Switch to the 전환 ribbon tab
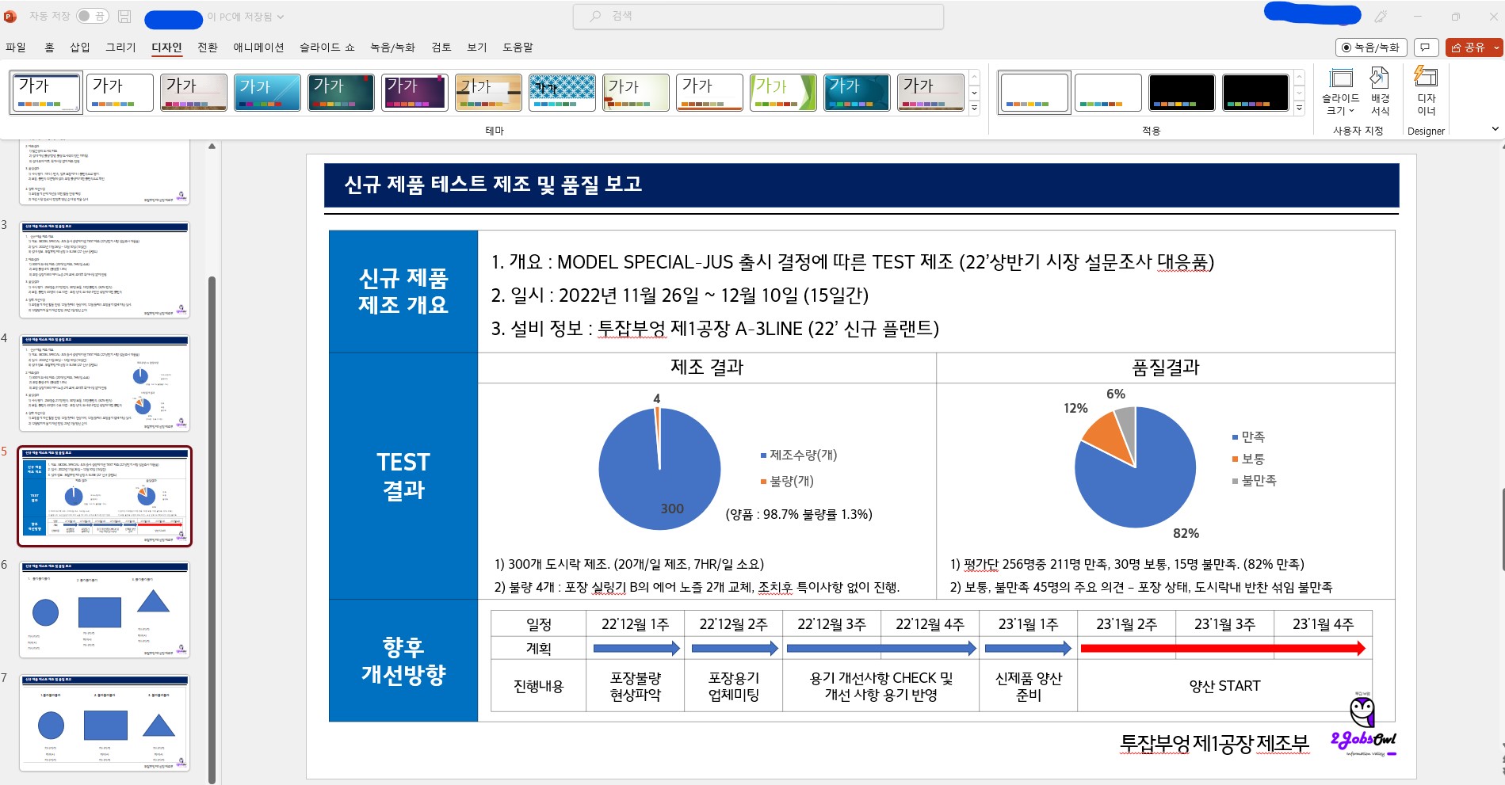This screenshot has height=785, width=1505. 208,48
